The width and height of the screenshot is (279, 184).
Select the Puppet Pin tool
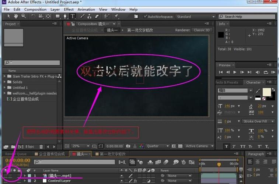116,16
